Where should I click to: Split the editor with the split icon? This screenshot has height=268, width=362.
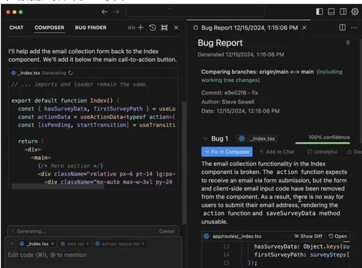(342, 28)
